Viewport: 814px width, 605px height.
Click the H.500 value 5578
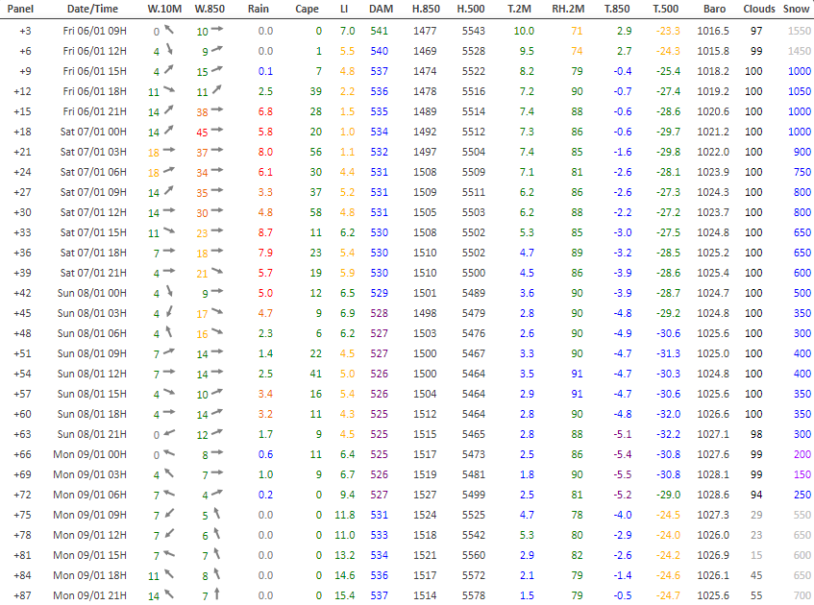[474, 595]
